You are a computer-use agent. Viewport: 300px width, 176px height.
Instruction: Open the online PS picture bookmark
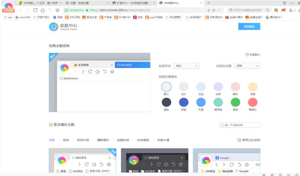pos(234,17)
